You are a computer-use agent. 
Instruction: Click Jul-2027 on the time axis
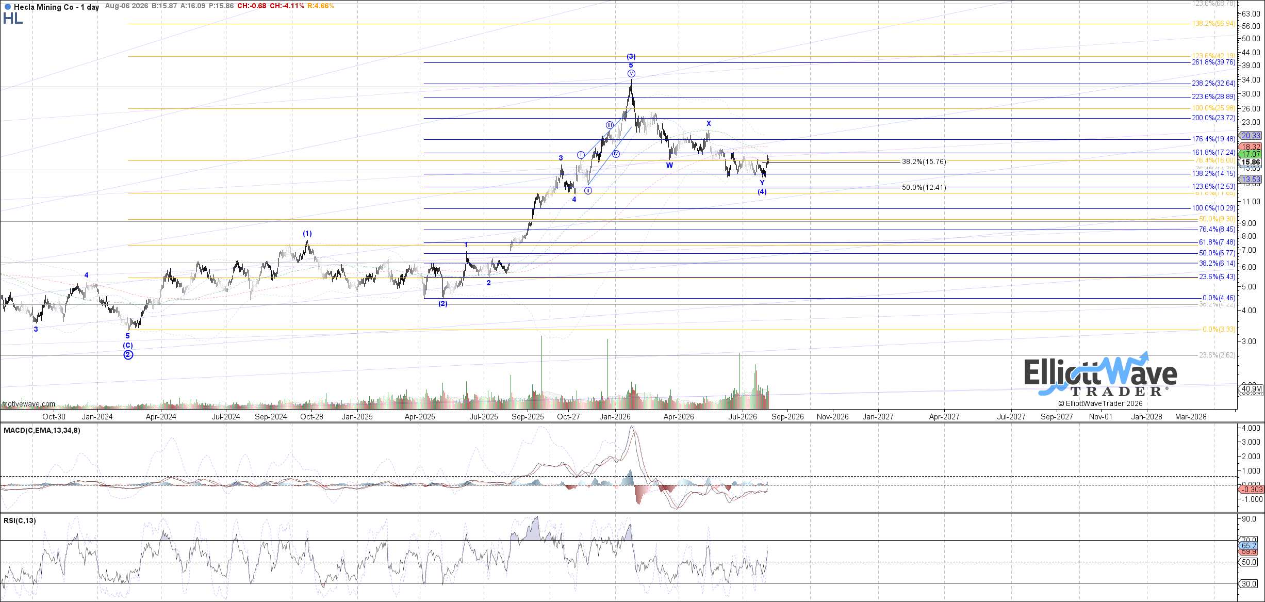pos(1011,417)
